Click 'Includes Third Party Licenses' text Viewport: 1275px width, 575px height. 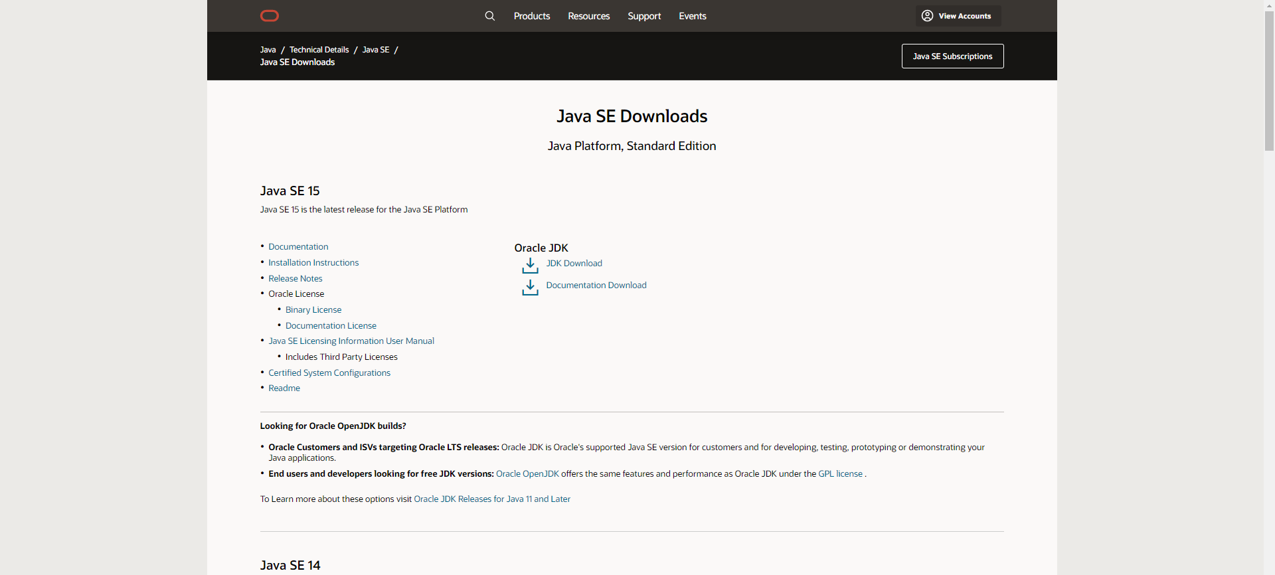pos(341,357)
